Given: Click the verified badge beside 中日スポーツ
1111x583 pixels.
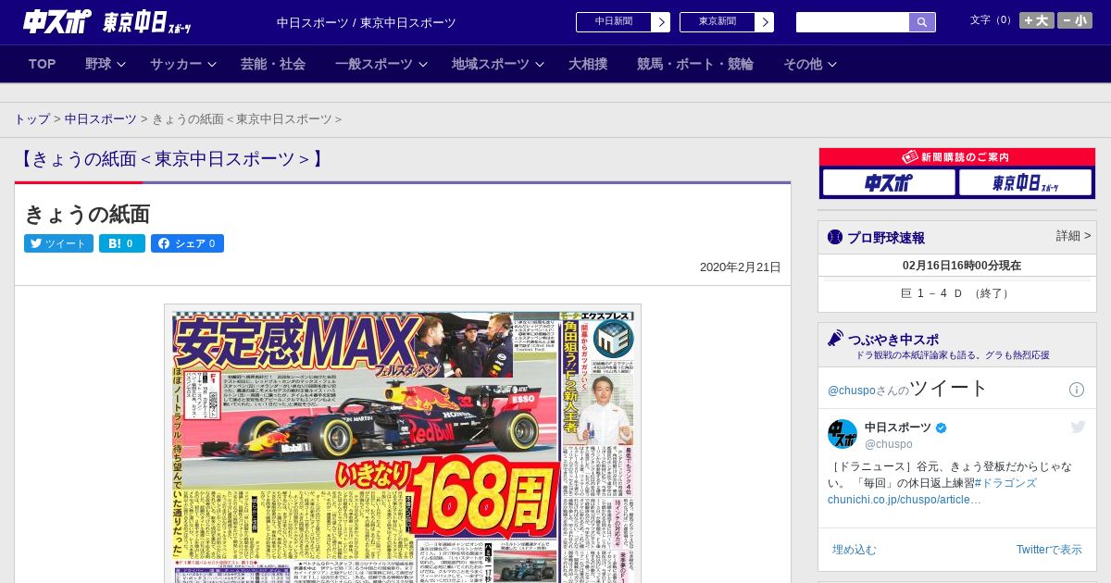Looking at the screenshot, I should click(x=942, y=428).
